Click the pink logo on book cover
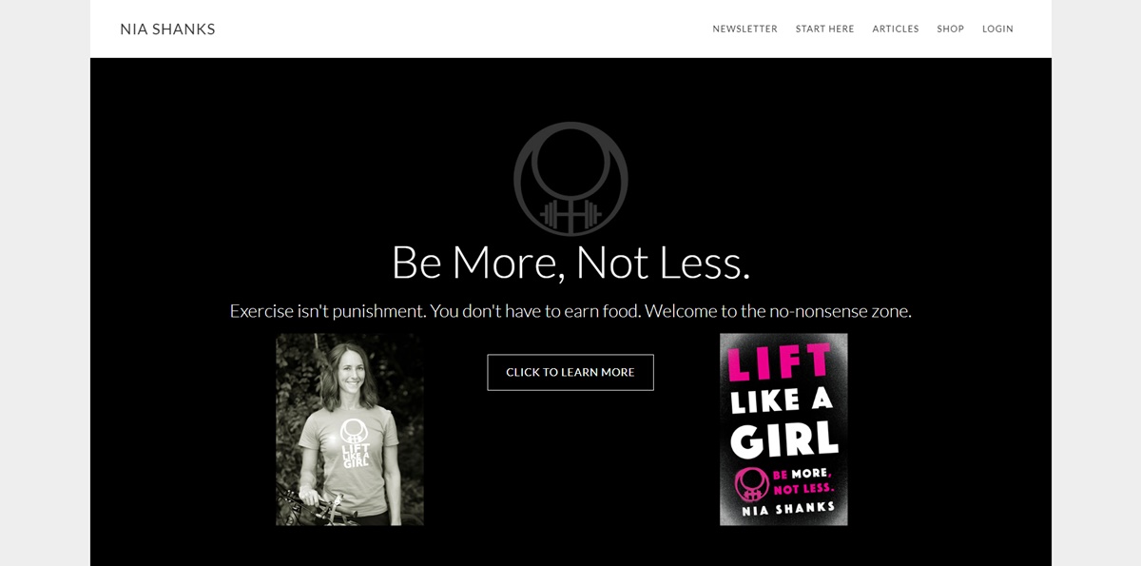Image resolution: width=1141 pixels, height=566 pixels. coord(751,483)
